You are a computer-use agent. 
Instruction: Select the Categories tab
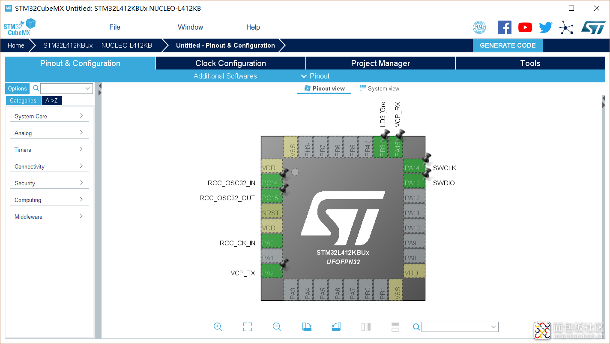point(23,100)
